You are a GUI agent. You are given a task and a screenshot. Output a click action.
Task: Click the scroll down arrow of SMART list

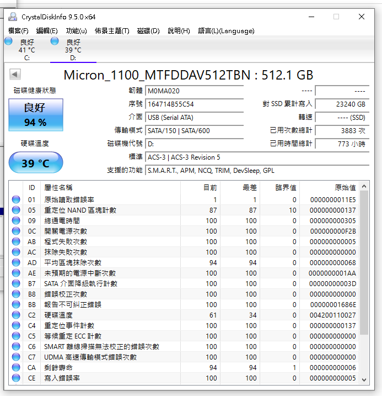pos(364,380)
